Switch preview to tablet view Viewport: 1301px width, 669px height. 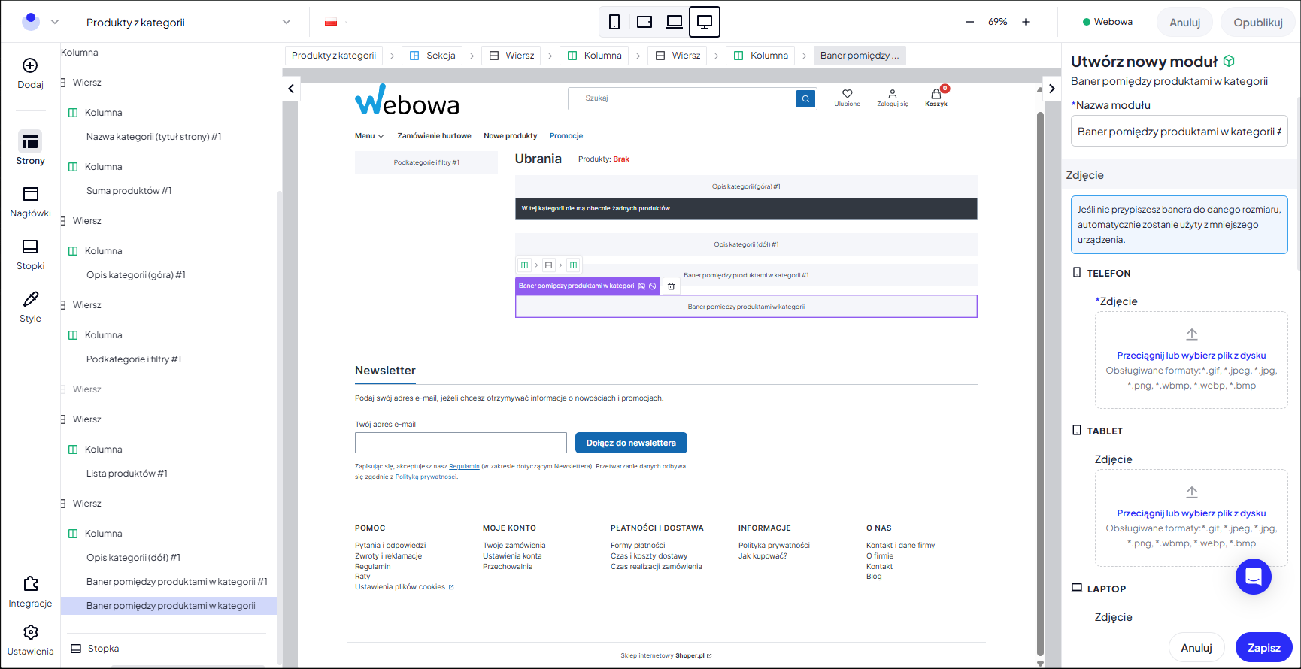644,22
